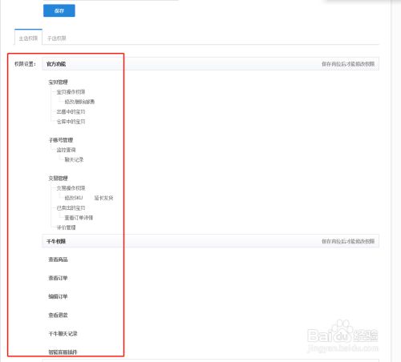Select 已卖出的宝贝 tree item
Image resolution: width=401 pixels, height=362 pixels.
point(71,207)
